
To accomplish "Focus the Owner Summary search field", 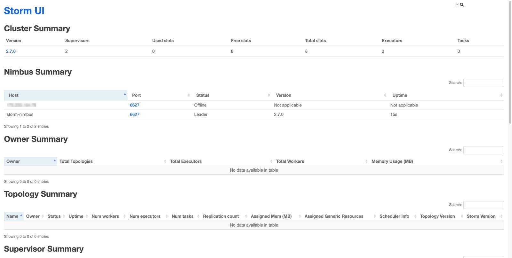I will point(483,150).
